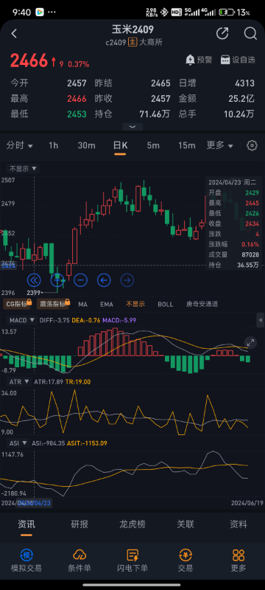Open 条件单 conditional orders
Screen dimensions: 265x590
(79, 560)
